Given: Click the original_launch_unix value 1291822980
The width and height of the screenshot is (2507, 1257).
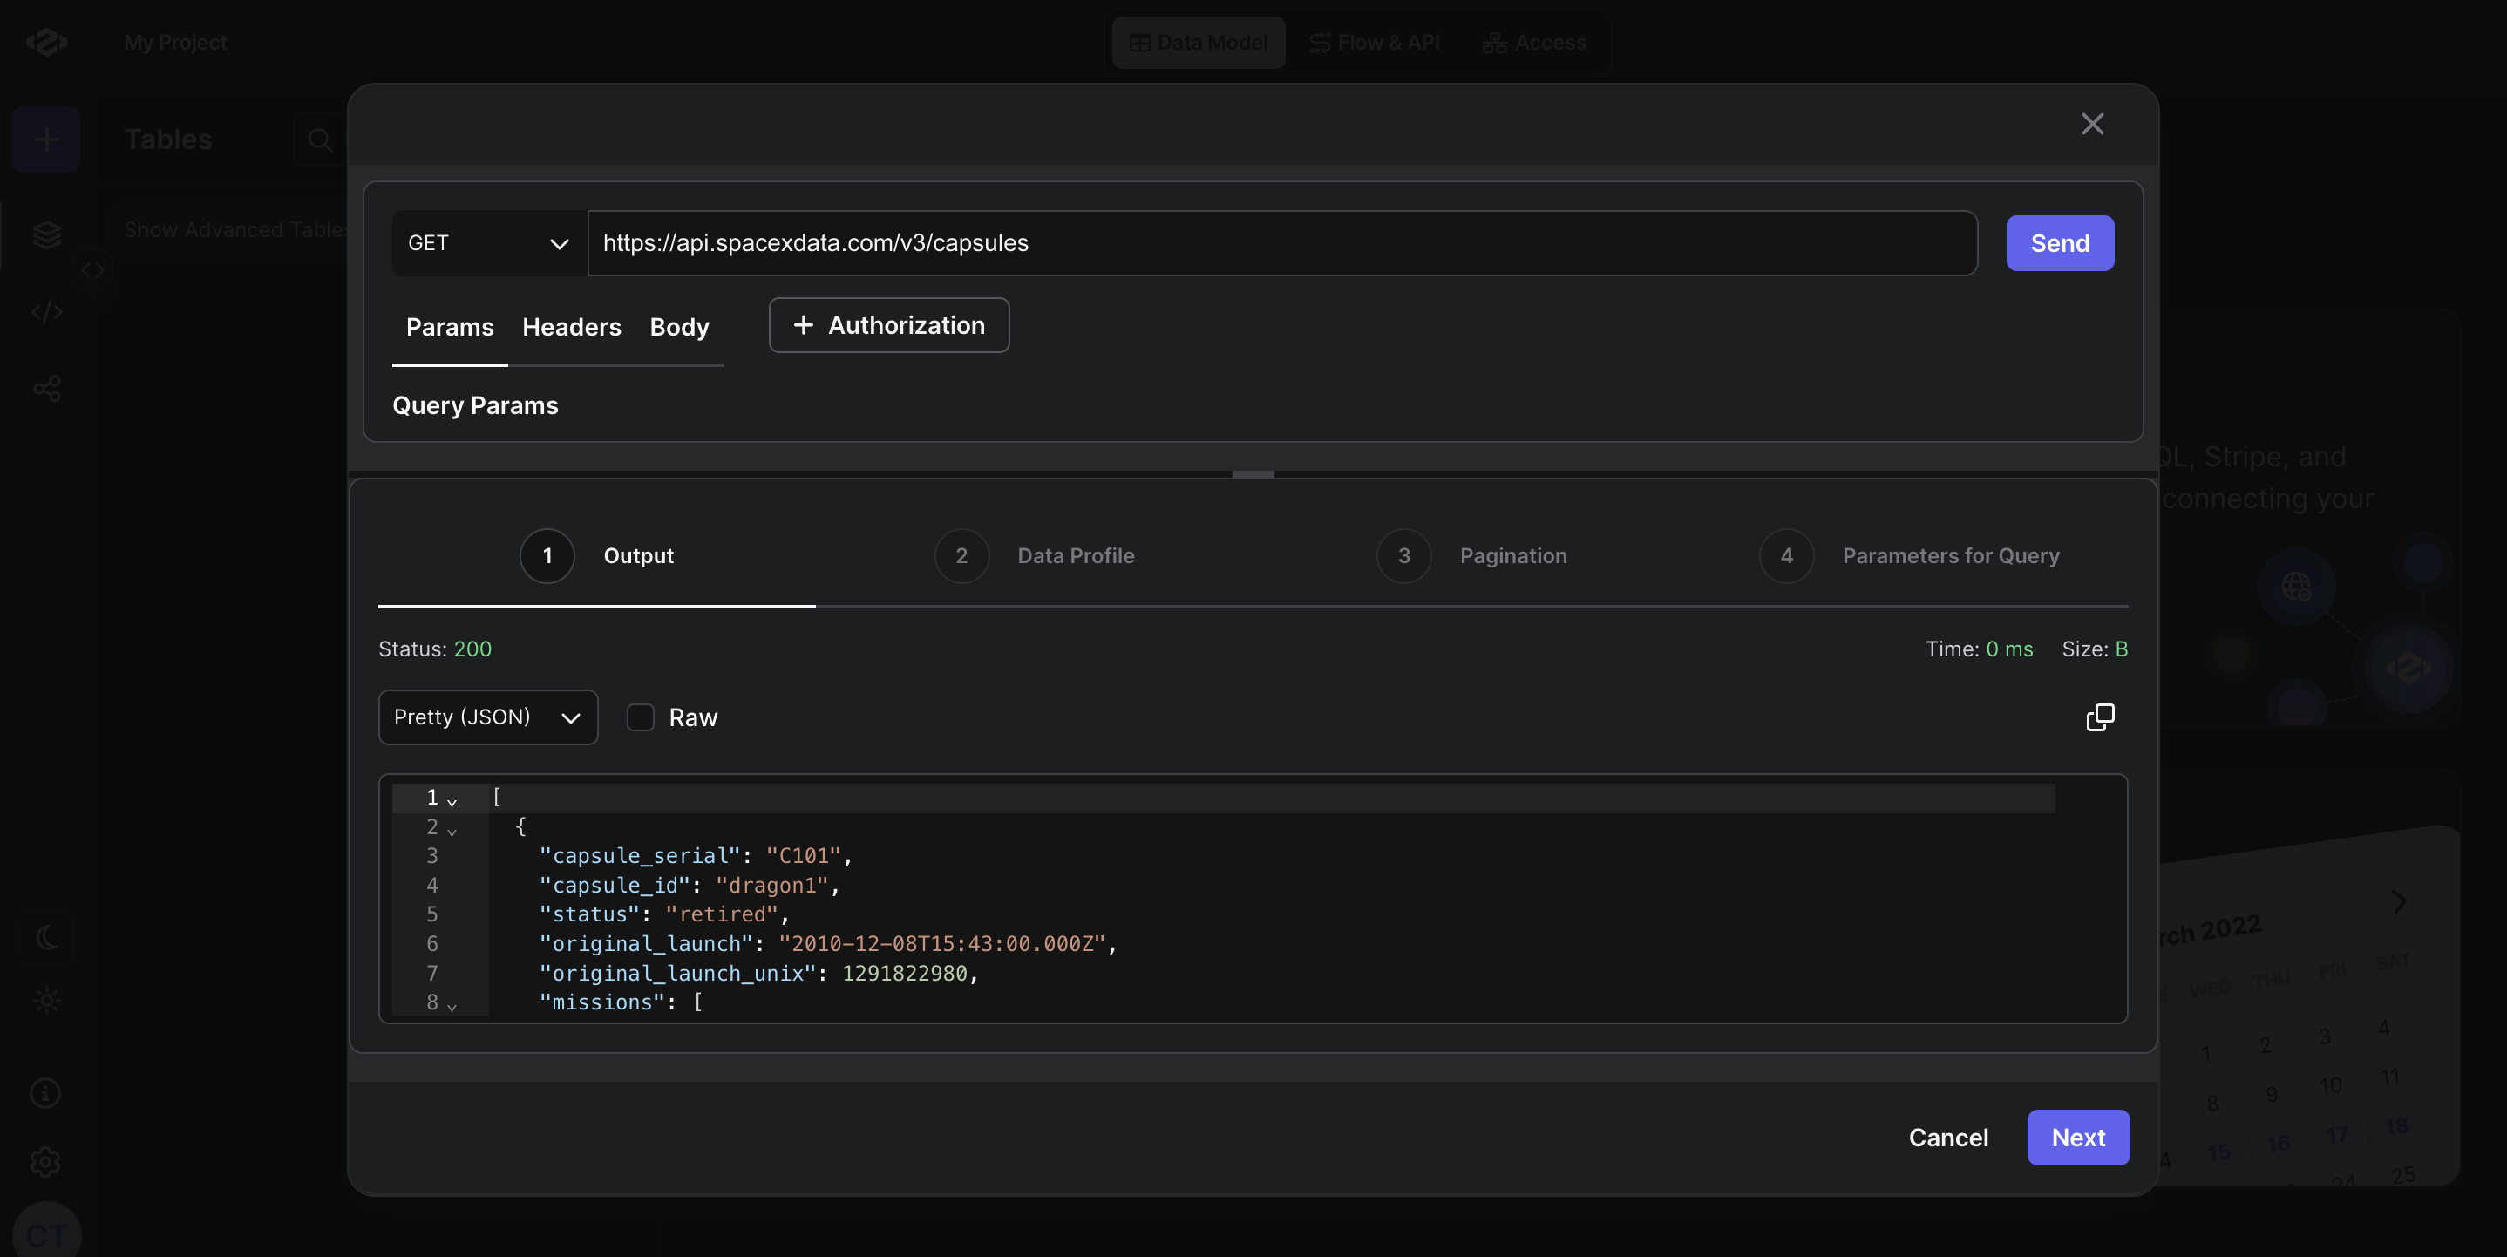Looking at the screenshot, I should click(x=904, y=973).
